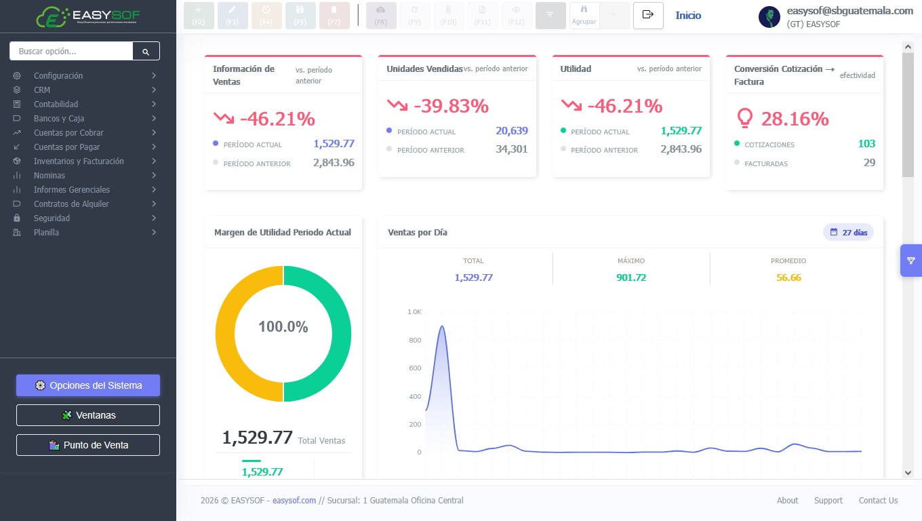Screen dimensions: 922x521
Task: Open the dropdown arrow beside Agrupar
Action: click(615, 15)
